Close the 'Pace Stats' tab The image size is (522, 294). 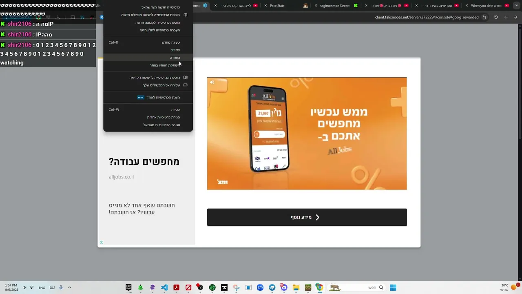pos(265,6)
